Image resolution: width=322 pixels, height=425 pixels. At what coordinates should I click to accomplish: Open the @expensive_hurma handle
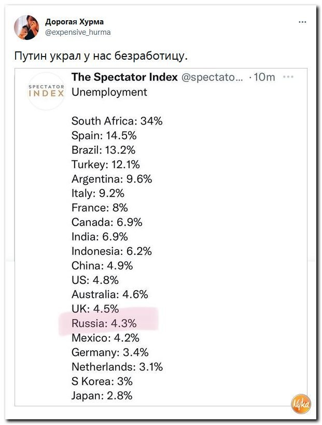point(78,32)
